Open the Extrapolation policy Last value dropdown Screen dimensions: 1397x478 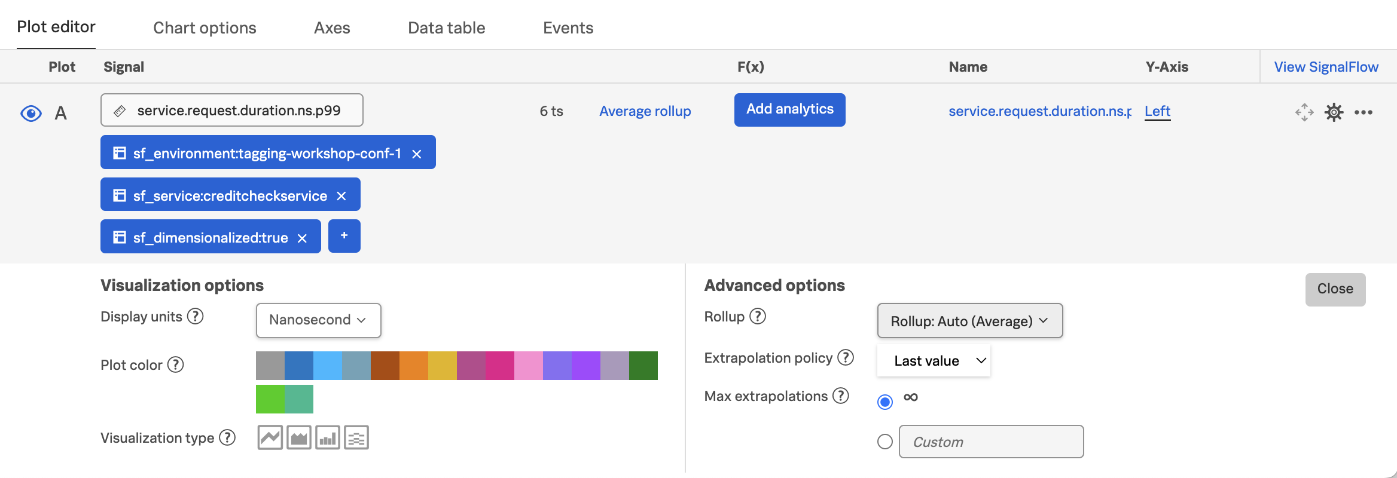pyautogui.click(x=934, y=361)
